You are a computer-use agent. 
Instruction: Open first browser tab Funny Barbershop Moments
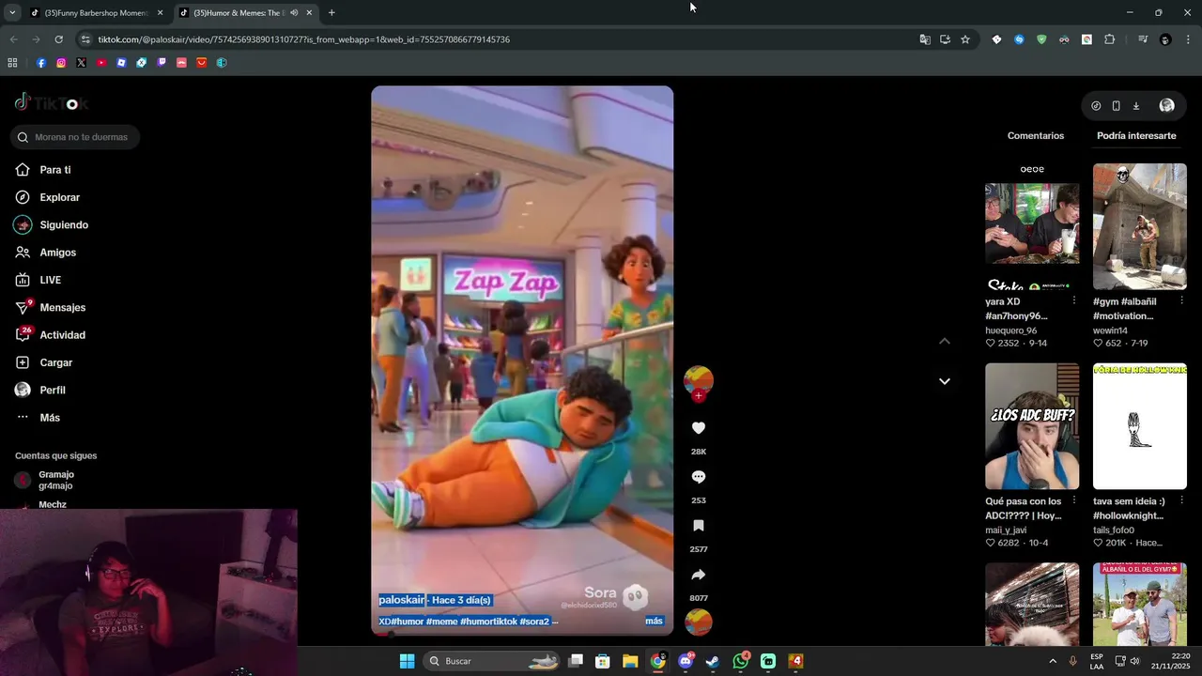coord(96,13)
